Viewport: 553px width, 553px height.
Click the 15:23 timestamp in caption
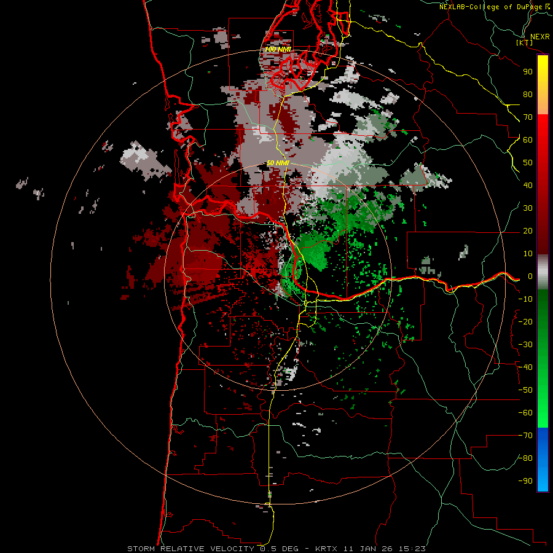point(412,549)
